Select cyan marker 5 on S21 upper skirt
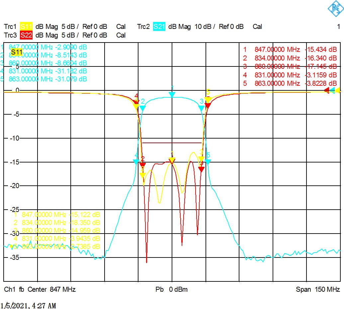344x309 pixels. click(x=208, y=162)
